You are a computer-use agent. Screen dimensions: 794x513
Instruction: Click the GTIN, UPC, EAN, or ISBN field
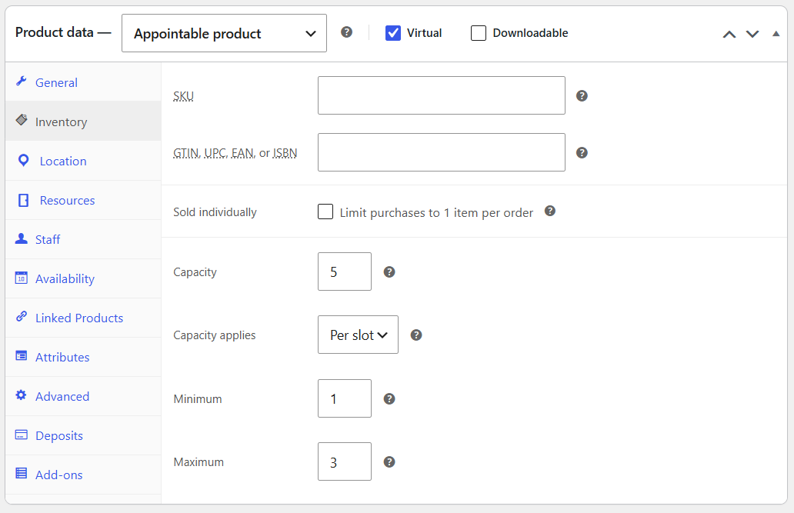442,152
